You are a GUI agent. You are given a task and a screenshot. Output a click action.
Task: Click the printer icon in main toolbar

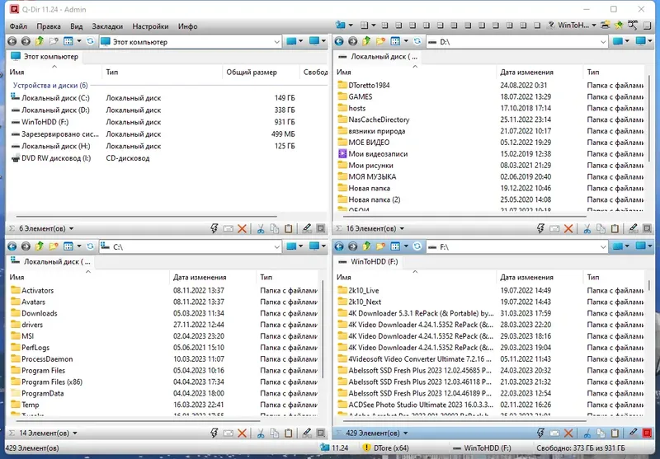click(x=606, y=26)
